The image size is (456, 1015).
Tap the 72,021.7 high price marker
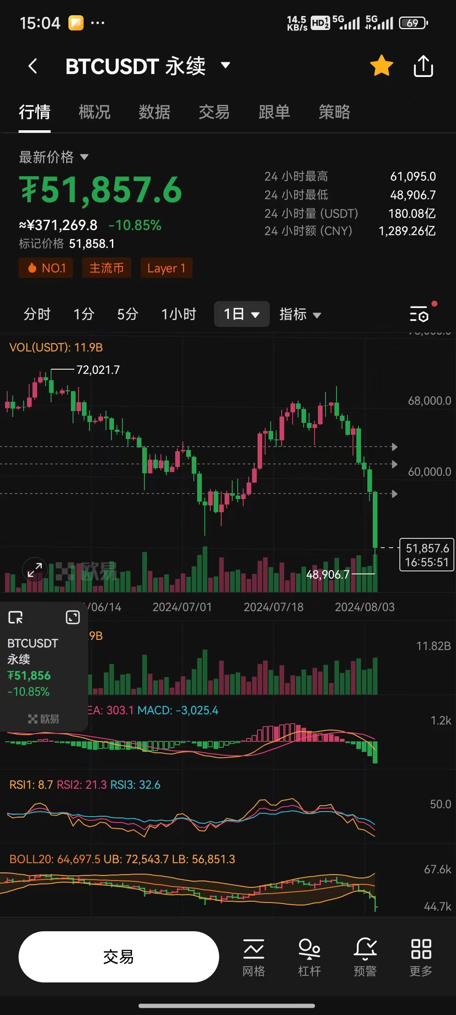(x=98, y=370)
